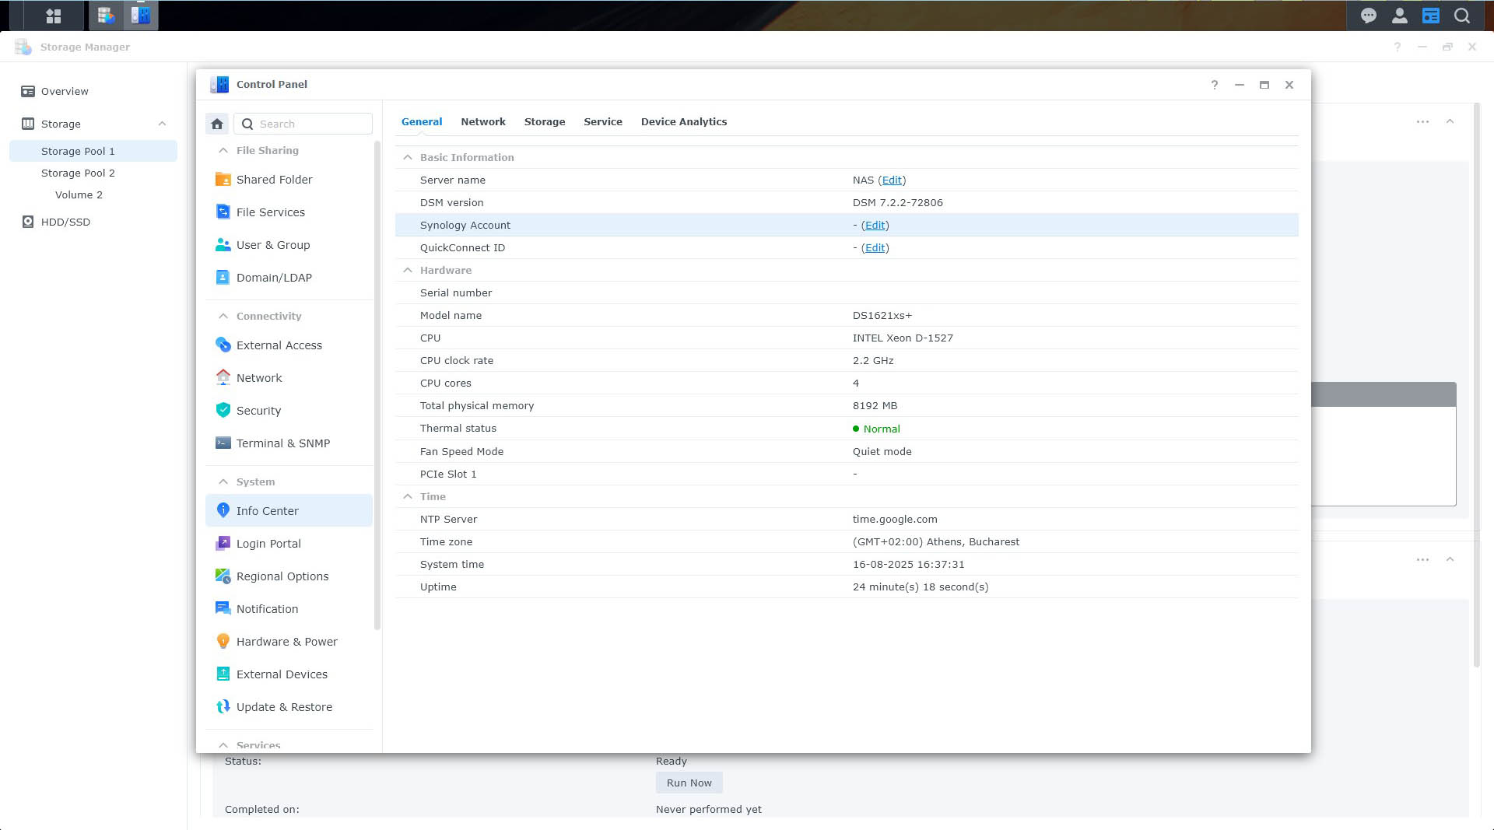Open File Services settings
The image size is (1494, 830).
click(289, 212)
